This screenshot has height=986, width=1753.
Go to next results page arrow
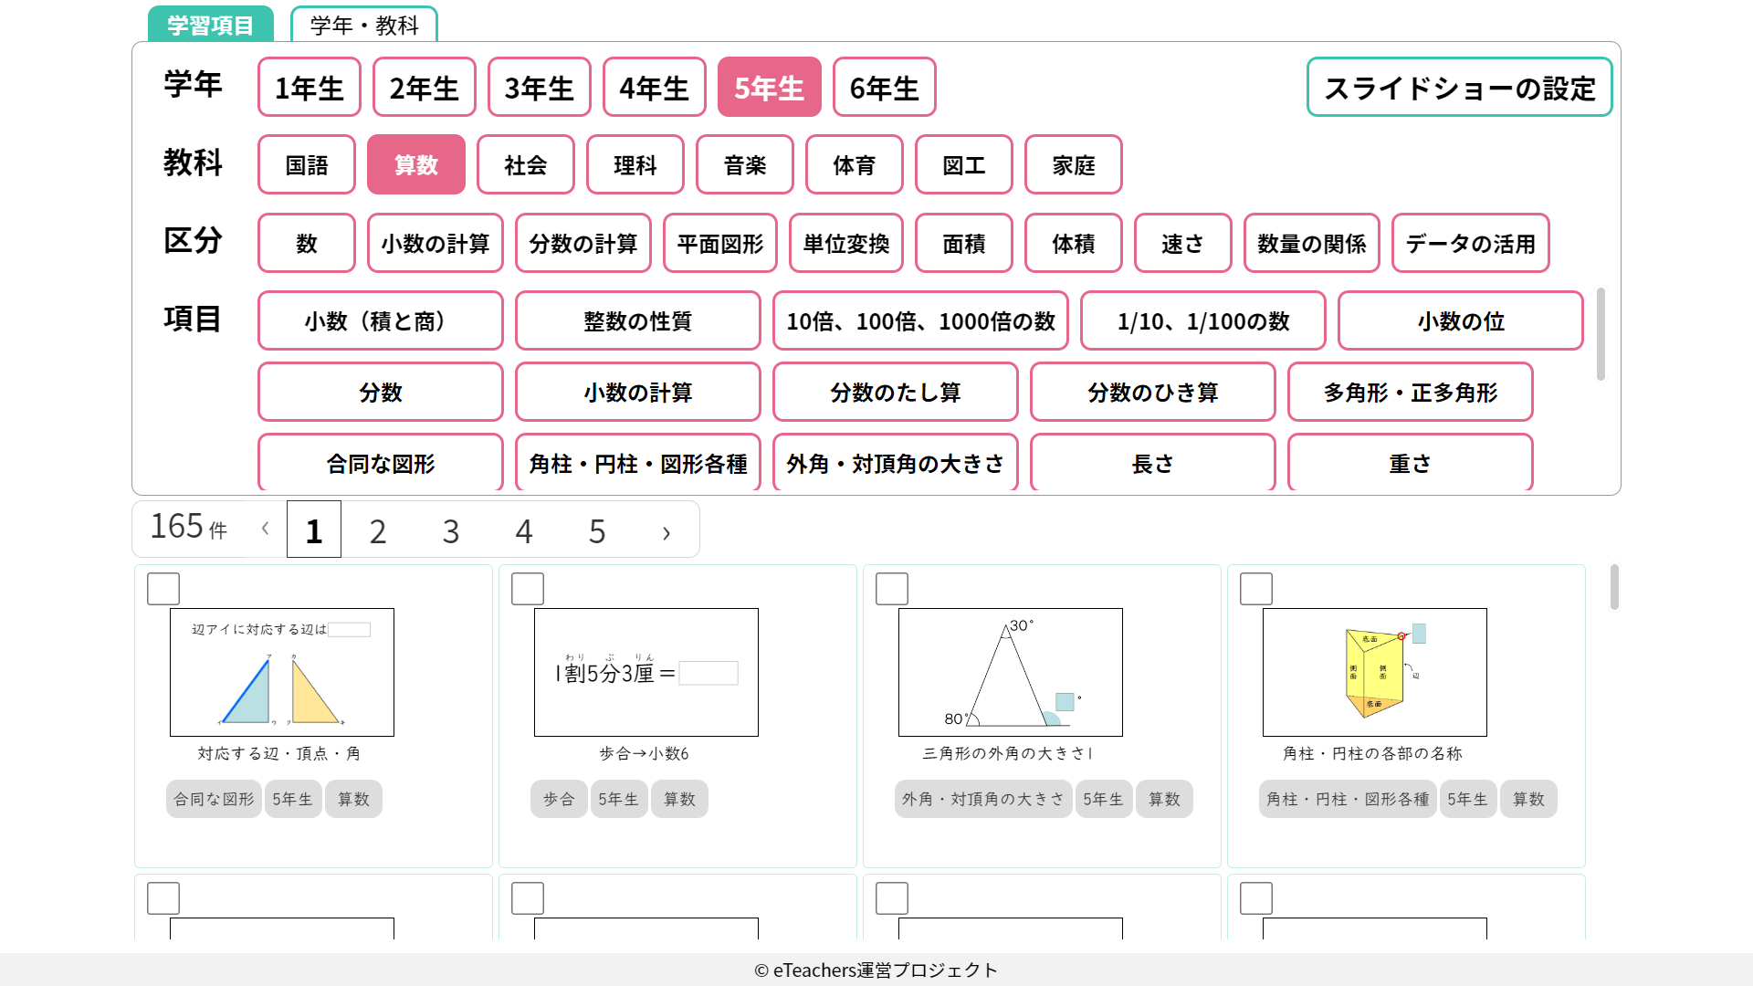coord(666,531)
